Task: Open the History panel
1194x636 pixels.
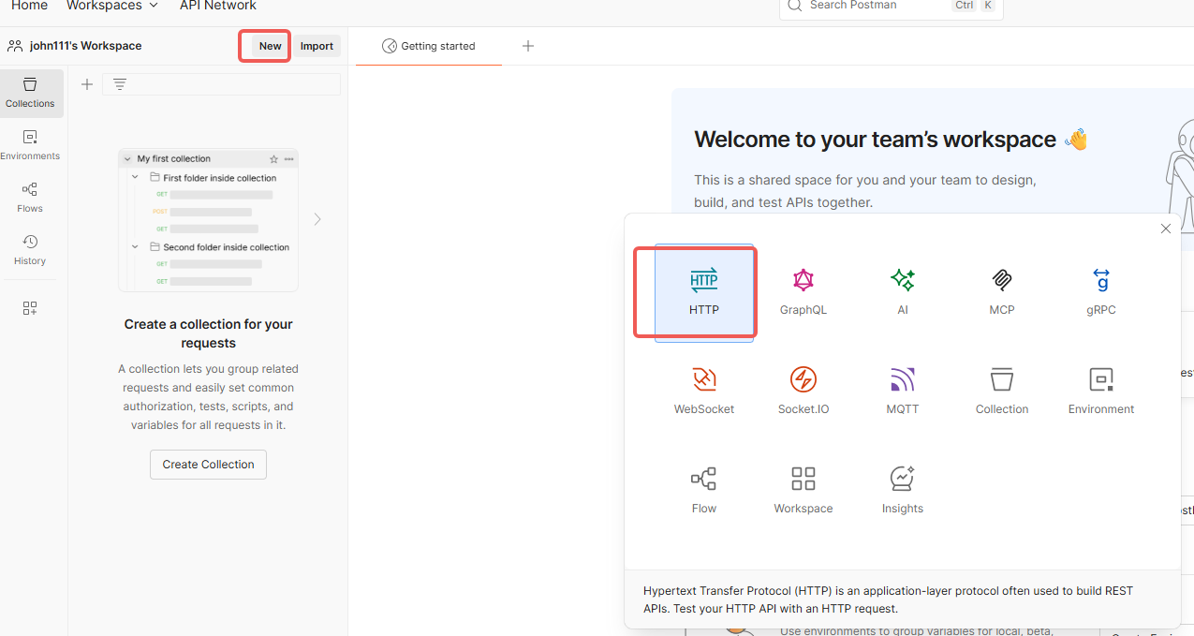Action: [x=29, y=249]
